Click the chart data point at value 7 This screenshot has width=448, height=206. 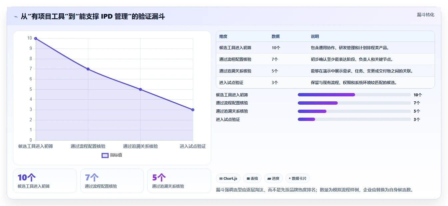point(88,69)
